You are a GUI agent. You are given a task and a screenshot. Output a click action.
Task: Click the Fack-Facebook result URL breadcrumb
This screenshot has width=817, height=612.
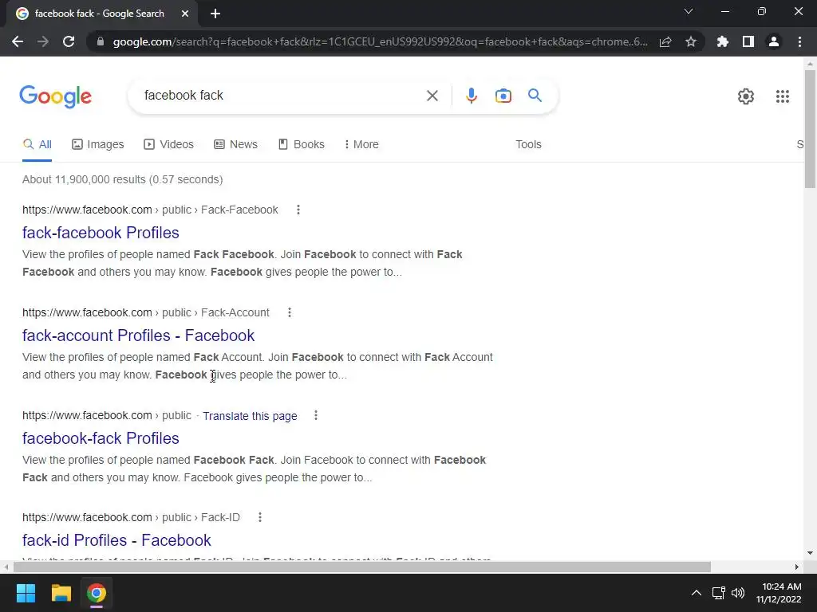click(150, 210)
